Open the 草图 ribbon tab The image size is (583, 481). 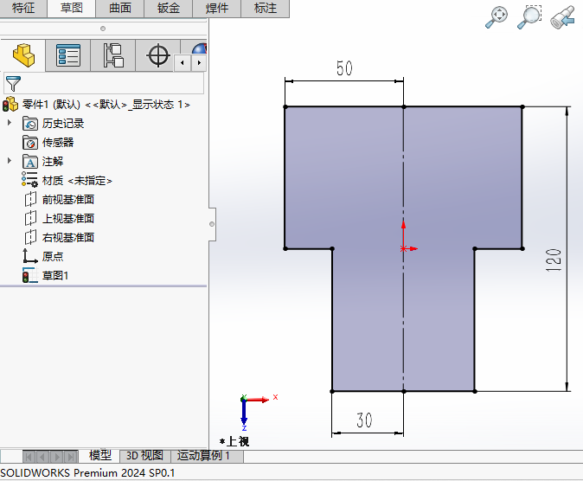coord(72,8)
